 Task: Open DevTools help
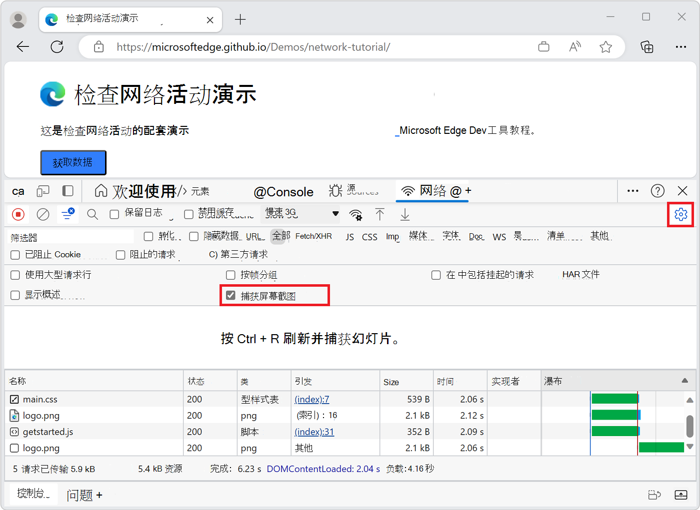pos(657,191)
